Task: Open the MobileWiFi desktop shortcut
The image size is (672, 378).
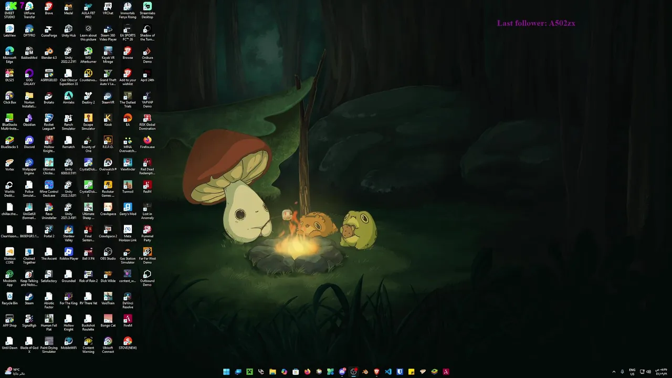Action: (x=69, y=343)
